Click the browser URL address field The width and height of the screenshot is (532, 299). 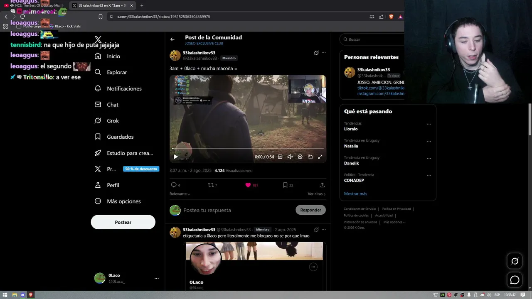[x=237, y=17]
